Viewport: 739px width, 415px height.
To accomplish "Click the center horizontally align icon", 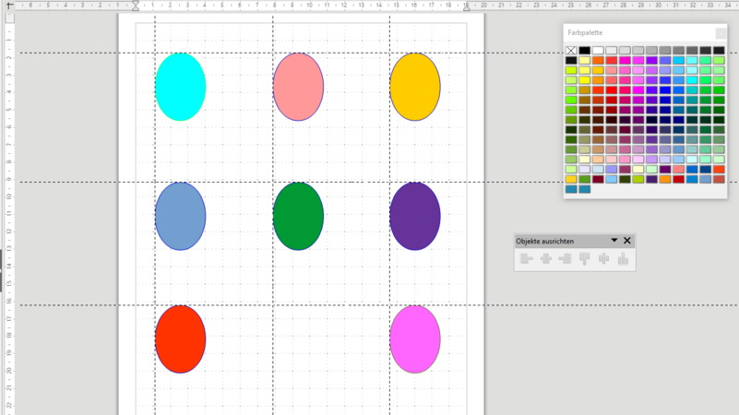I will tap(545, 259).
